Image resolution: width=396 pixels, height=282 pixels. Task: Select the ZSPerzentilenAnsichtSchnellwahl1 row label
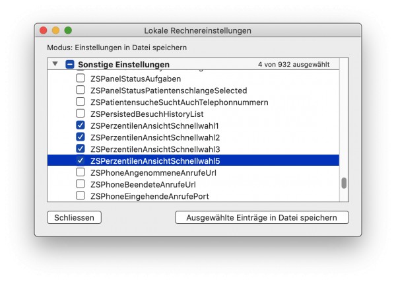click(x=154, y=126)
